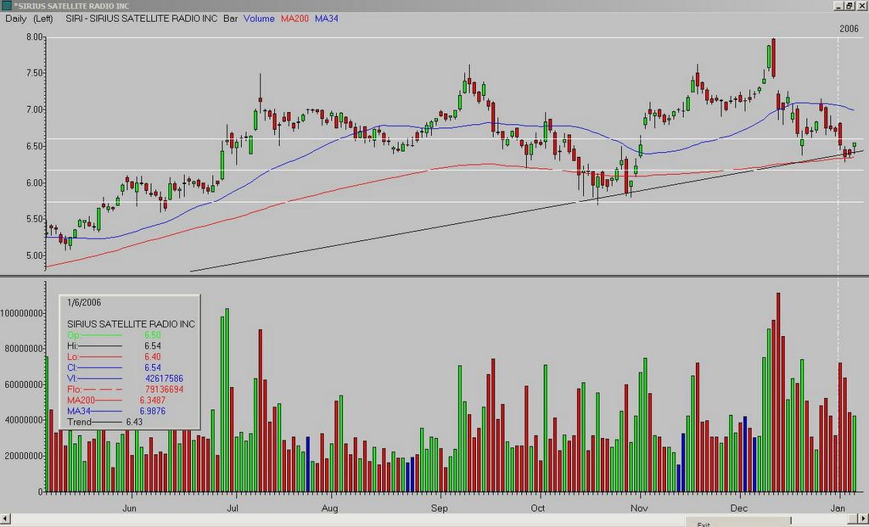This screenshot has height=527, width=869.
Task: Click the Exit button at the bottom
Action: 738,523
